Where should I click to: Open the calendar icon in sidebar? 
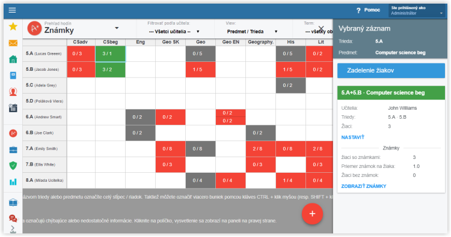[13, 108]
